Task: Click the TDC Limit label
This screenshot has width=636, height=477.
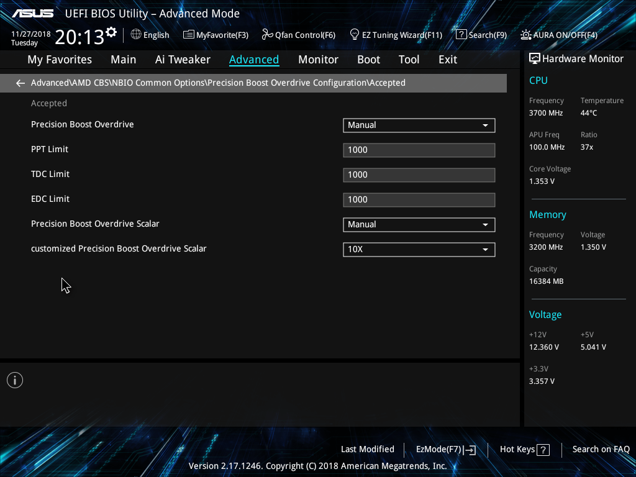Action: (x=50, y=174)
